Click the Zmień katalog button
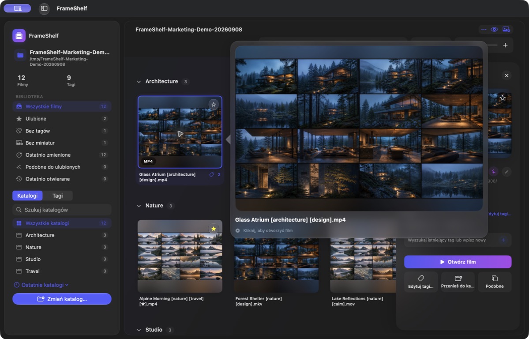Screen dimensions: 529x339 click(62, 299)
